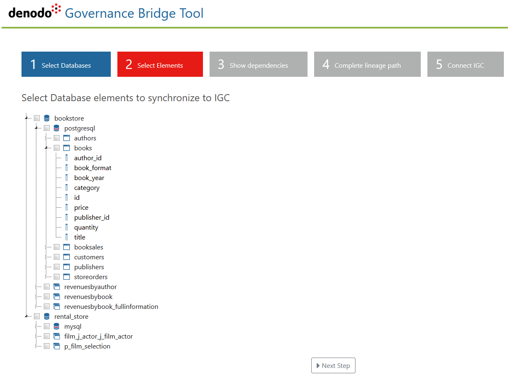This screenshot has height=377, width=508.
Task: Click the postgresql datasource icon
Action: (x=57, y=128)
